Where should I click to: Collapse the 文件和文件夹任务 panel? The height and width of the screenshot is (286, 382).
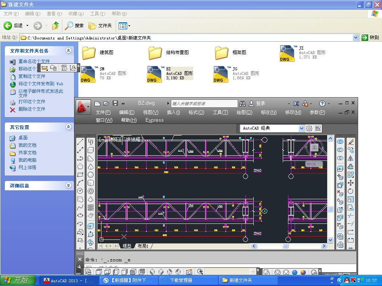68,51
